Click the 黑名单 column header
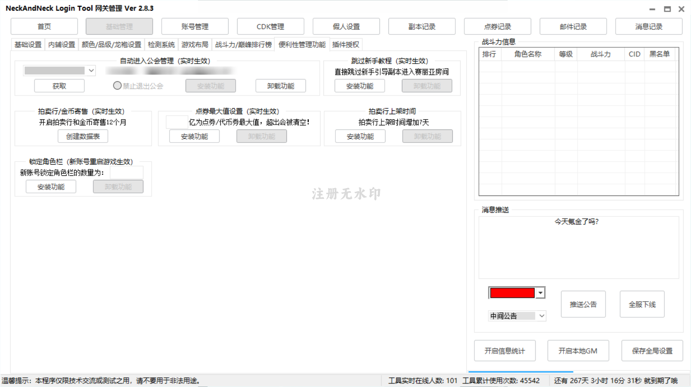 coord(660,54)
